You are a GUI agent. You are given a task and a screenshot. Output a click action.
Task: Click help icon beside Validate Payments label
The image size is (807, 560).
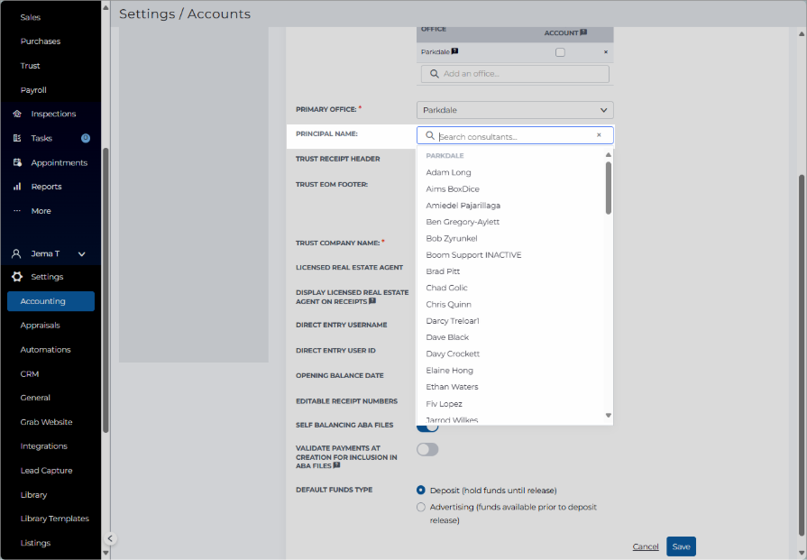point(336,465)
